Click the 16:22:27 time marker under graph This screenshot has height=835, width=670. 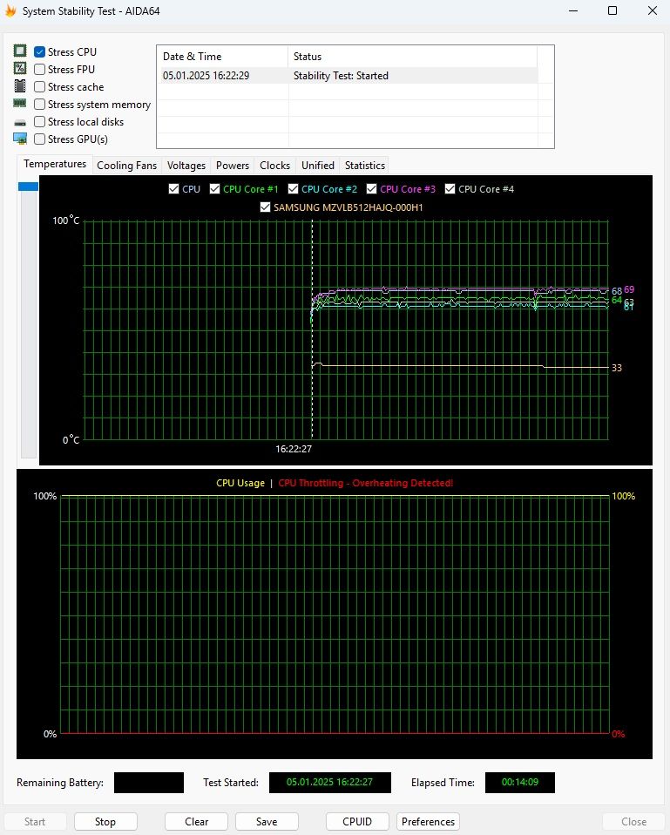[x=294, y=449]
